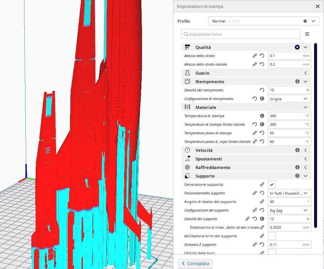Screen dimensions: 324x269
Task: Click fx icon for Configurazione di riempimento
Action: pyautogui.click(x=262, y=99)
